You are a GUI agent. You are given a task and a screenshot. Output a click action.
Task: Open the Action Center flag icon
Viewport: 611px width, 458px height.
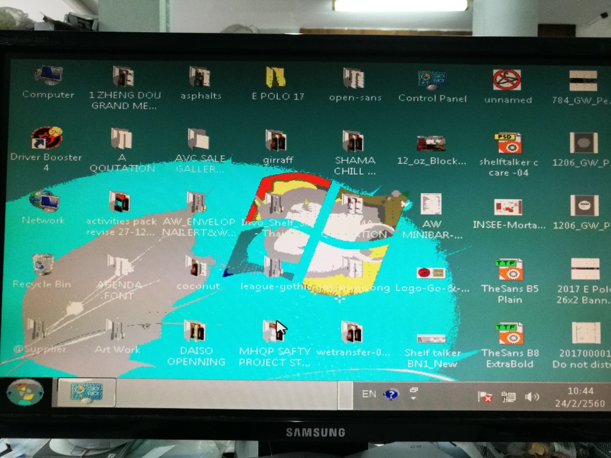[x=485, y=397]
